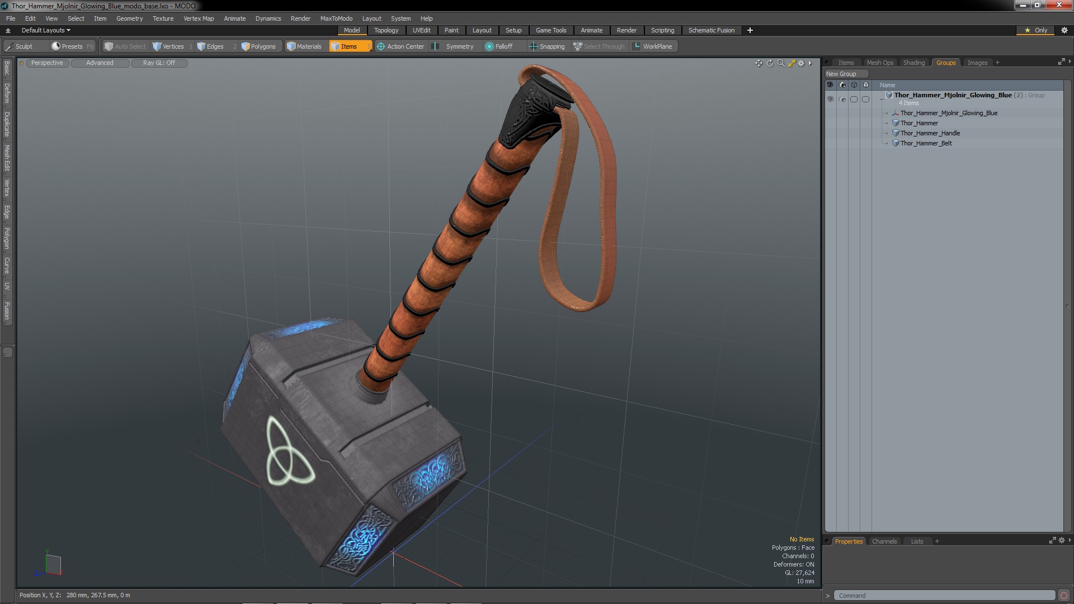Select Polygons selection mode
Viewport: 1074px width, 604px height.
click(x=258, y=46)
